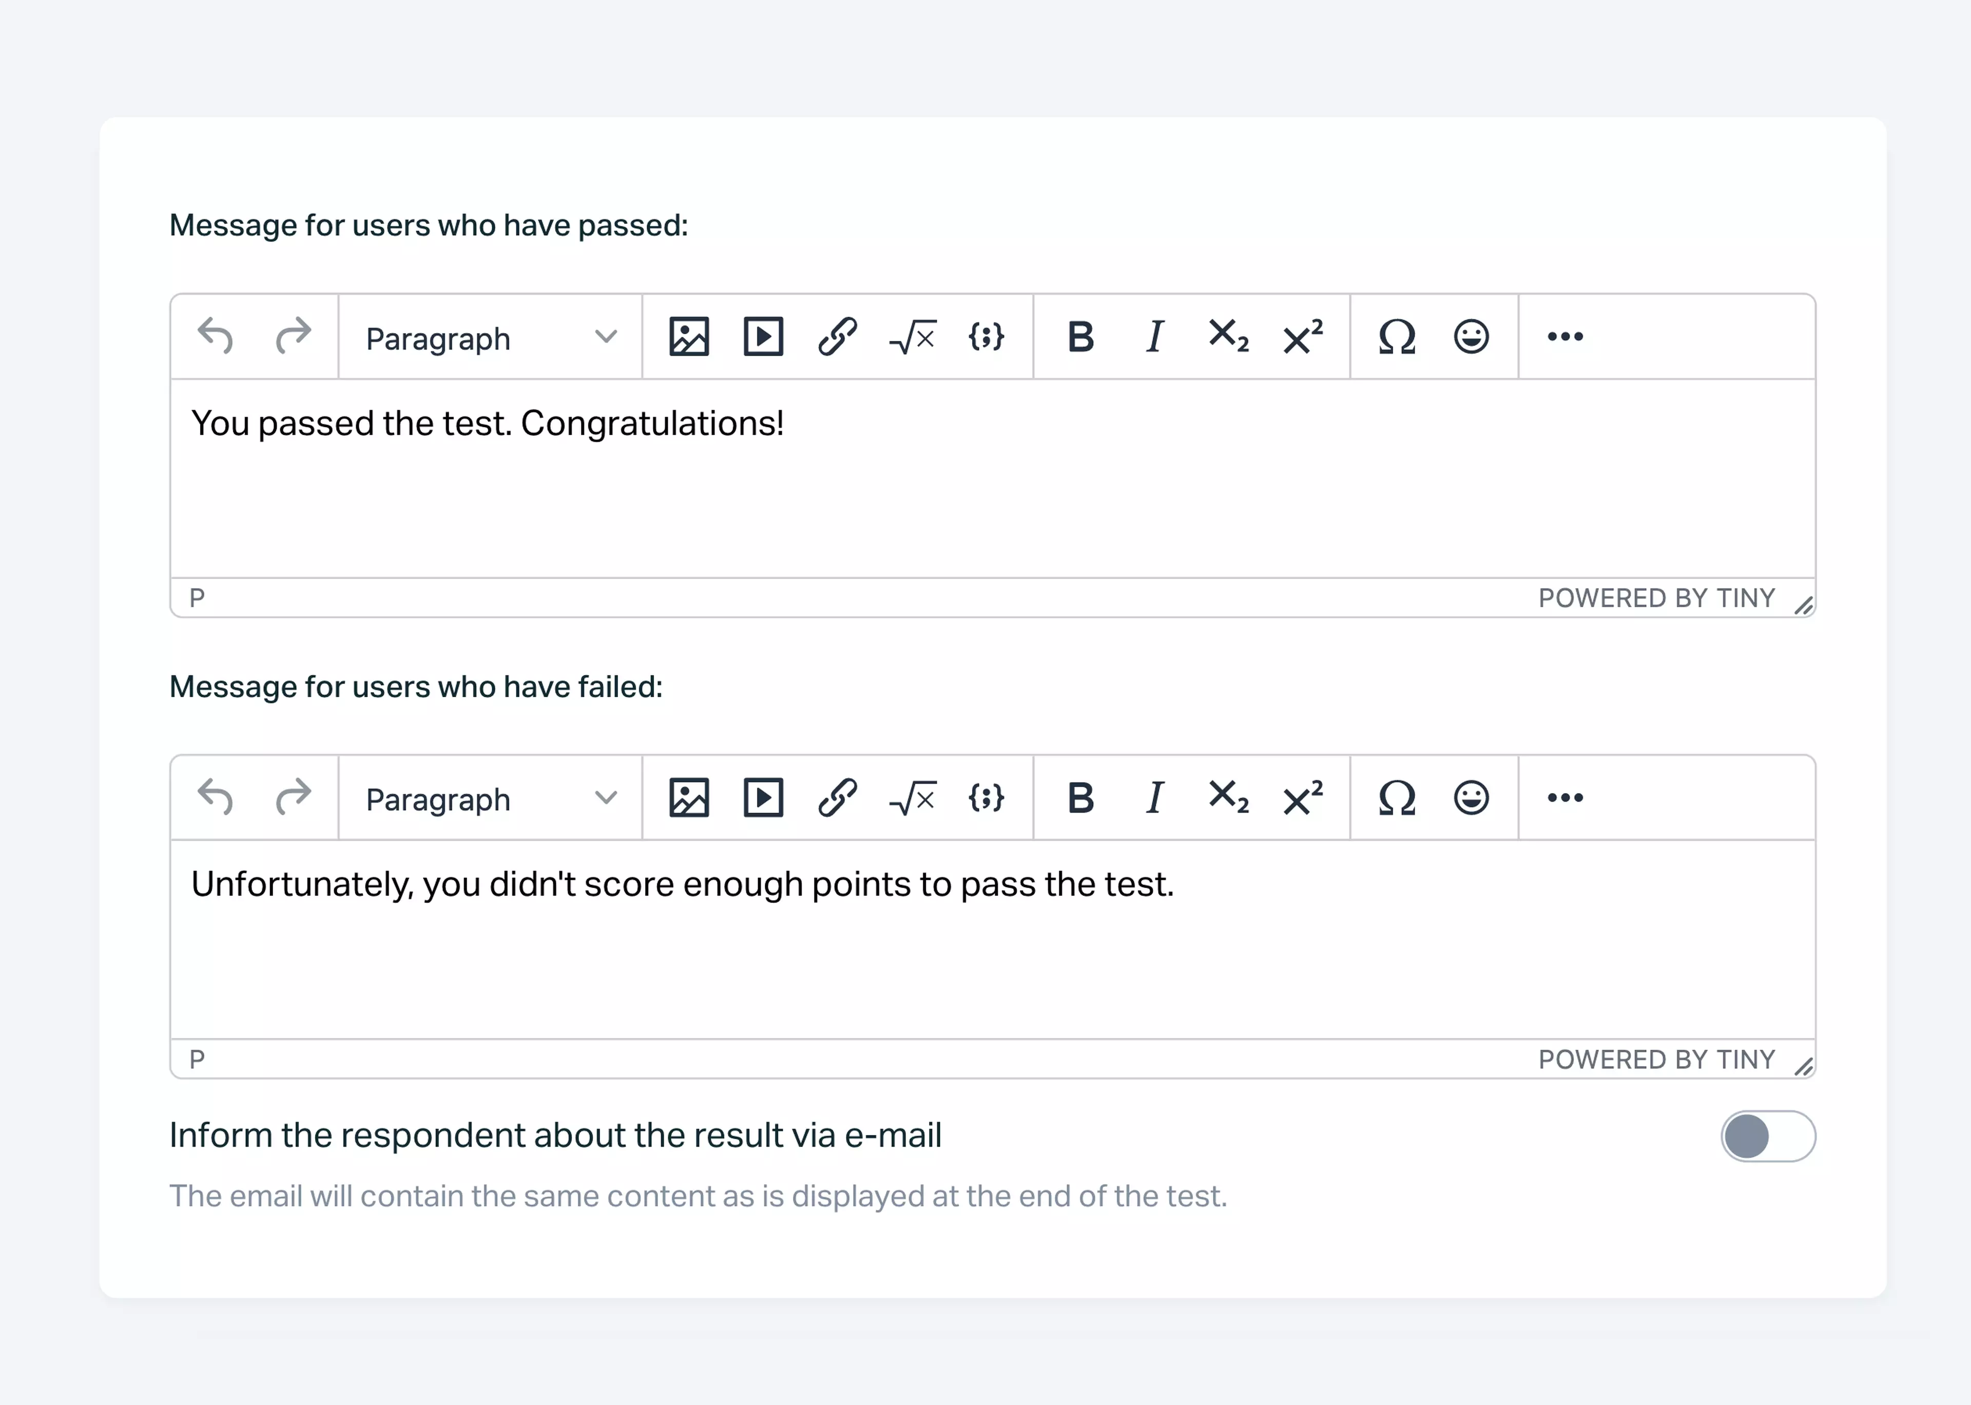Viewport: 1971px width, 1405px height.
Task: Click the link icon in failed message editor
Action: pos(837,798)
